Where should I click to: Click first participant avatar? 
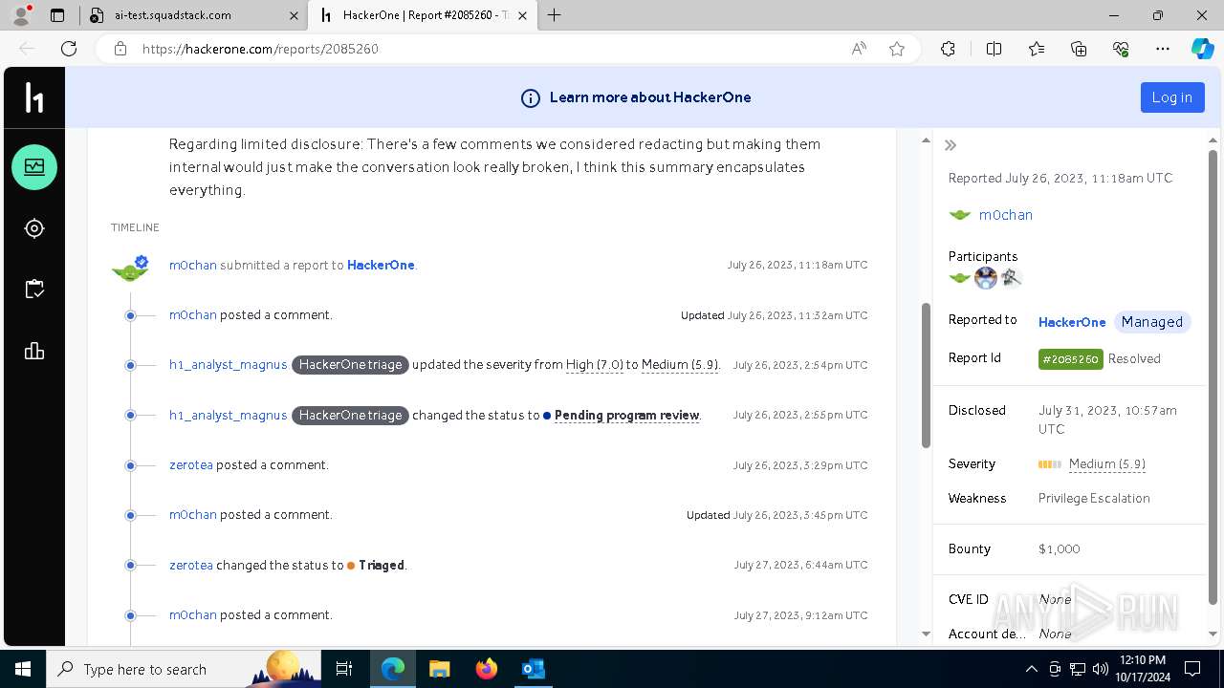coord(959,278)
